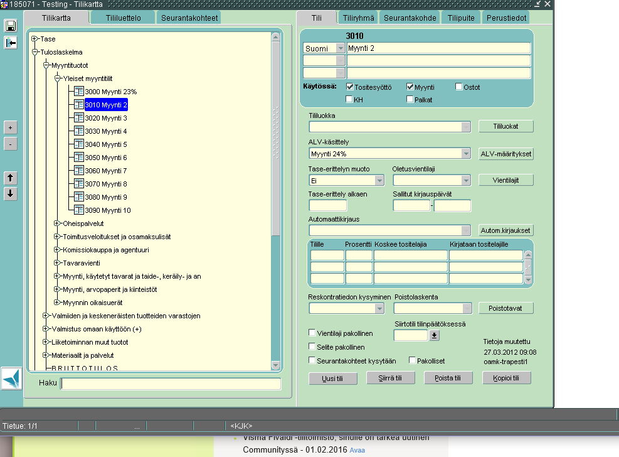Click the minus collapse-all button
Image resolution: width=619 pixels, height=457 pixels.
(11, 144)
